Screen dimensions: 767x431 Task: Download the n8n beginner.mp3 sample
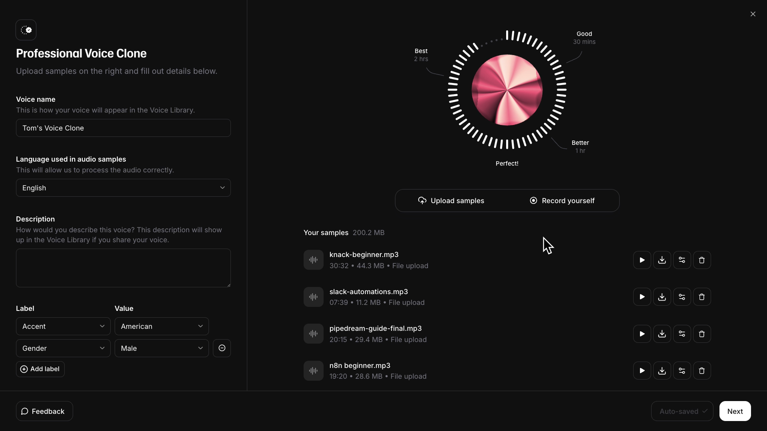662,371
